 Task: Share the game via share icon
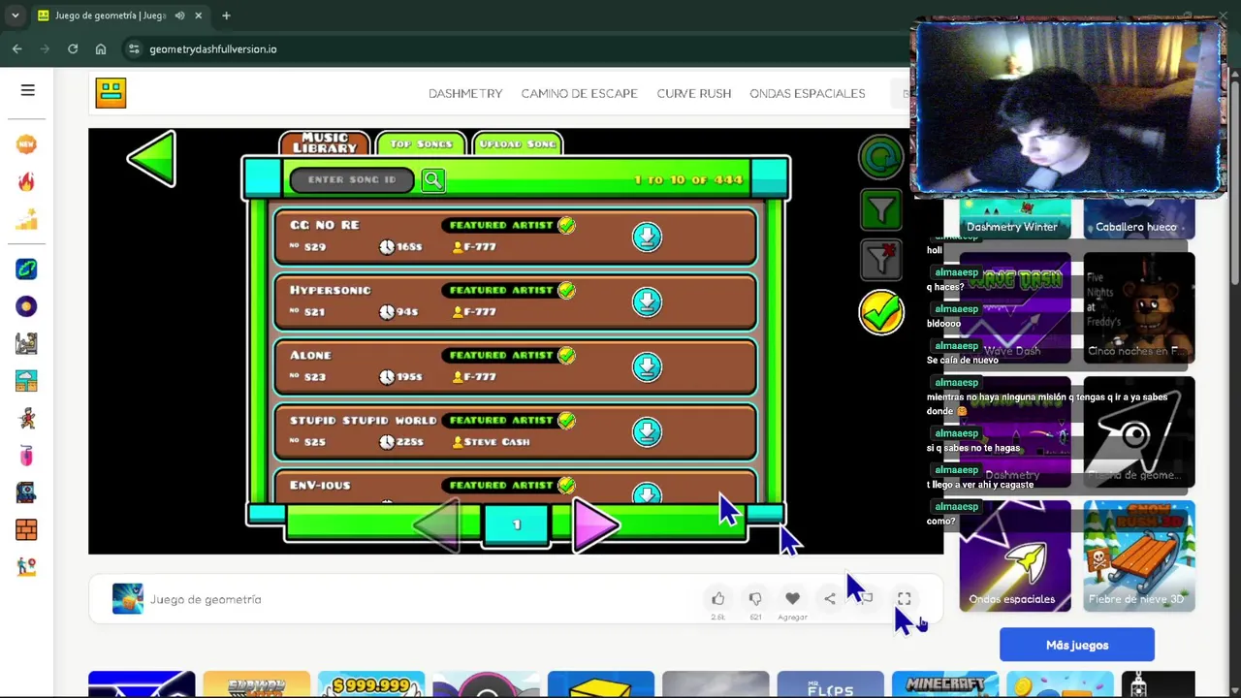point(830,599)
